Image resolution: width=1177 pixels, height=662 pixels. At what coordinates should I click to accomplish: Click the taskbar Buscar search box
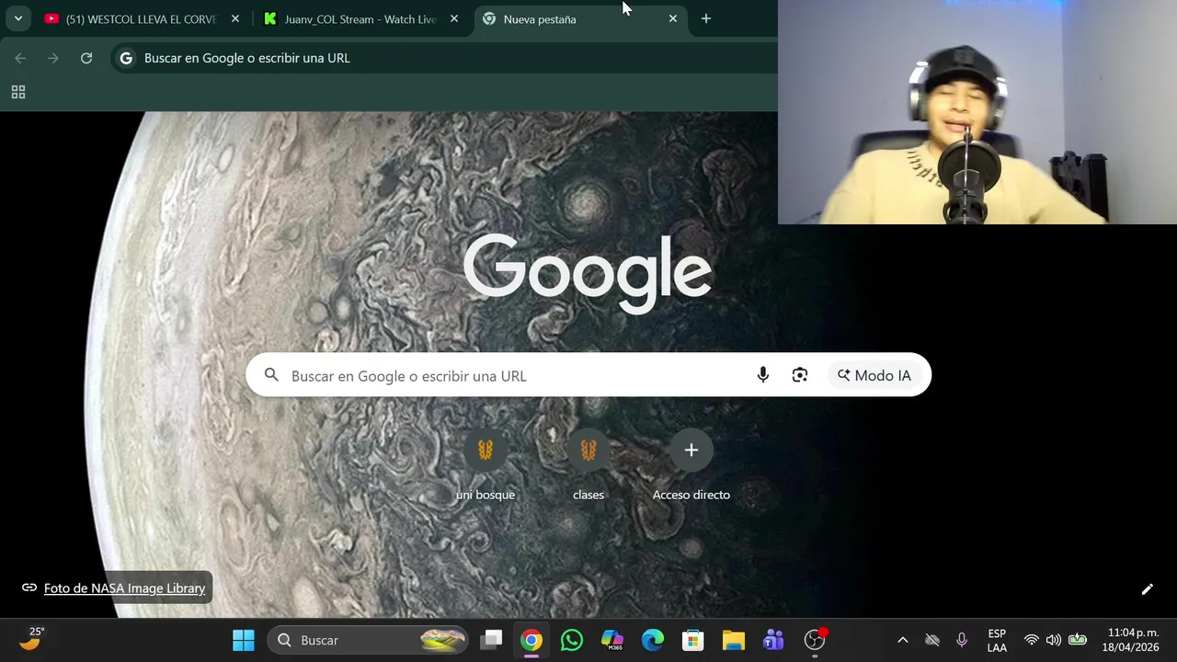coord(370,640)
